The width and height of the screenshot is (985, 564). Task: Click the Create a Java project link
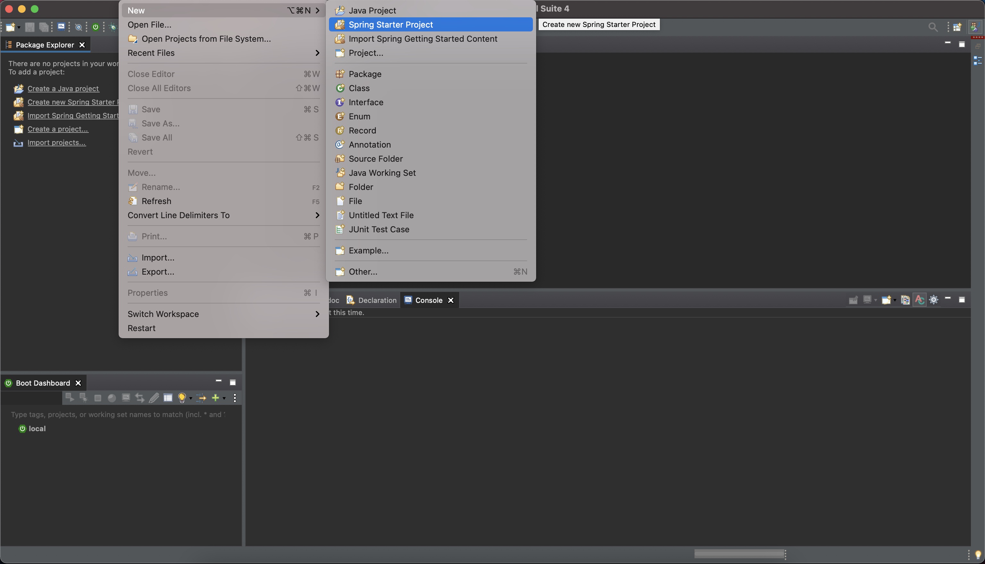click(63, 89)
